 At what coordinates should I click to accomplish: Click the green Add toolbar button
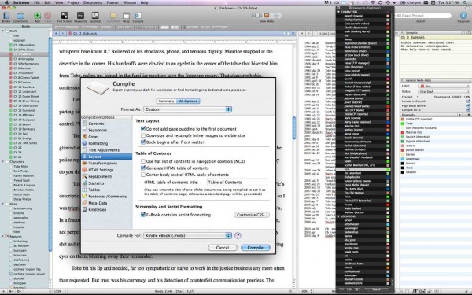click(x=37, y=16)
